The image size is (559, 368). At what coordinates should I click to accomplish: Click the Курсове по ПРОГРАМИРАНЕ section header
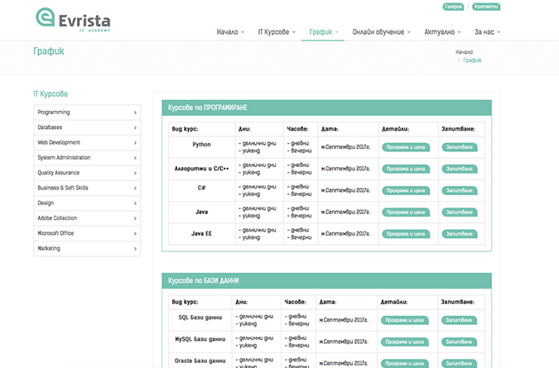(x=326, y=108)
